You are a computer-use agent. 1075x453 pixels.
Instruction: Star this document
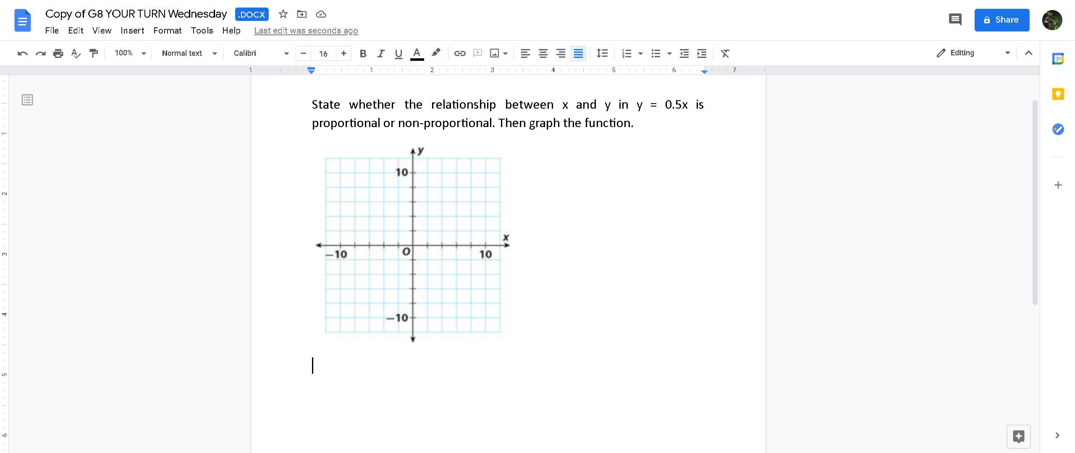[283, 14]
